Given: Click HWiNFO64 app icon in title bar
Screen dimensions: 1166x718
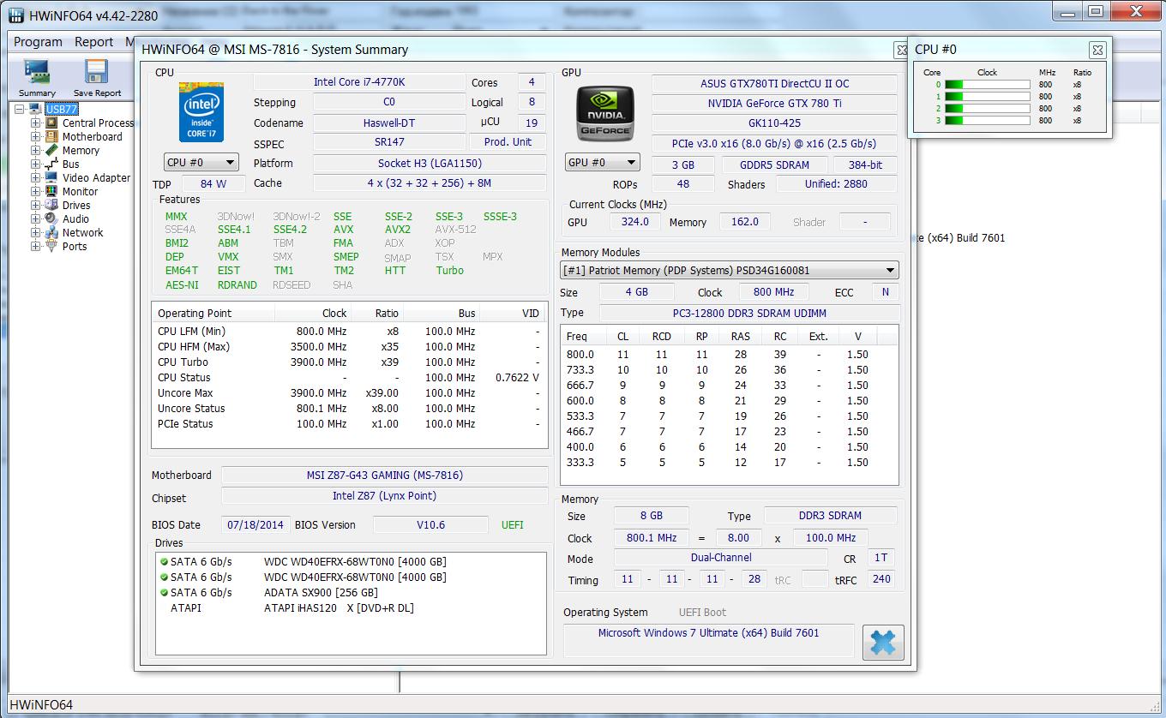Looking at the screenshot, I should tap(15, 15).
